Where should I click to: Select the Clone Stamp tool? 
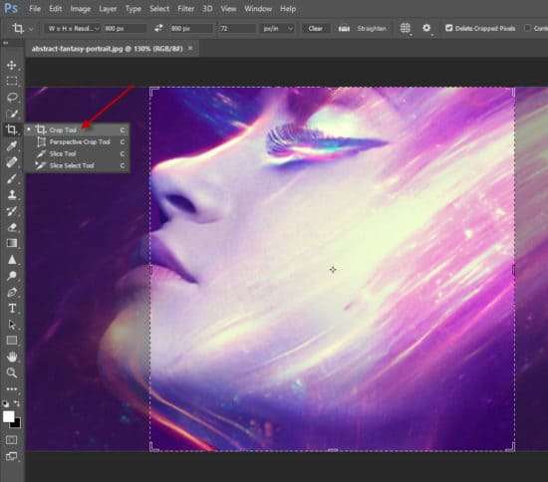pyautogui.click(x=12, y=194)
